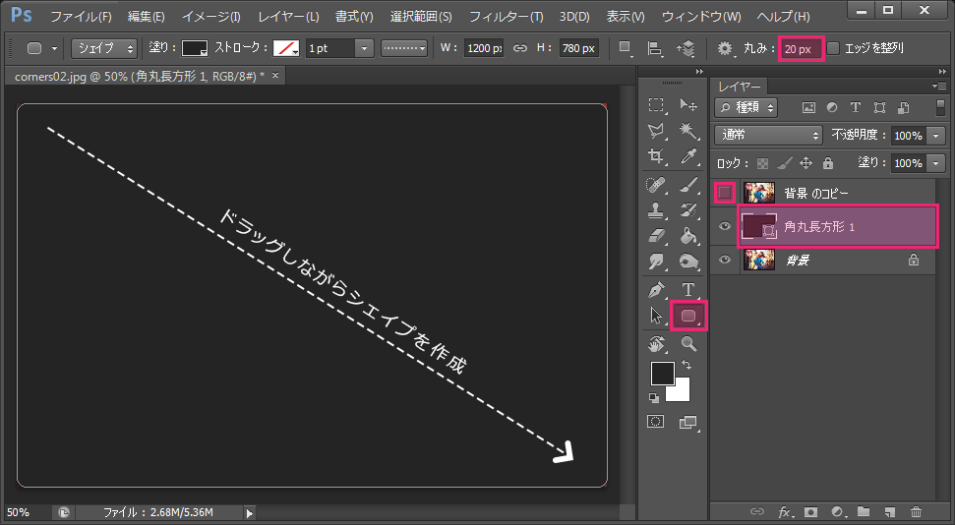The height and width of the screenshot is (525, 955).
Task: Open the フィルター(T) menu
Action: pos(506,17)
